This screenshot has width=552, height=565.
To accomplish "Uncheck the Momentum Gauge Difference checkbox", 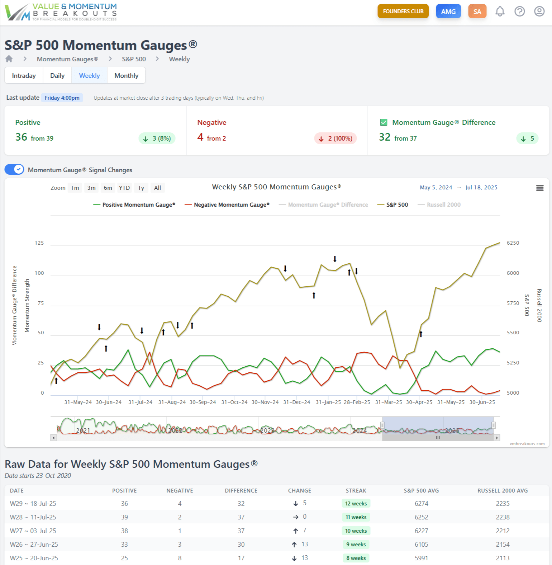I will [384, 123].
